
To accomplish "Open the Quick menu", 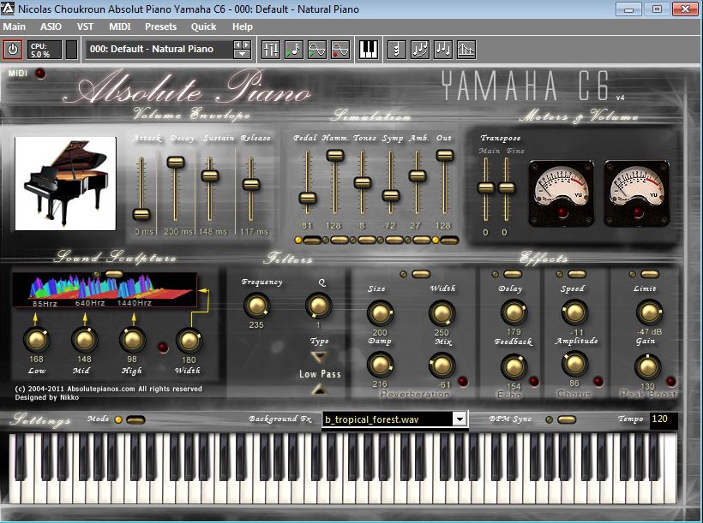I will 203,27.
